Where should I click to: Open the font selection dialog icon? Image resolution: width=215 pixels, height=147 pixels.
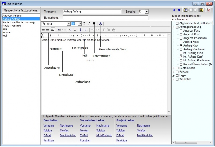[101, 23]
